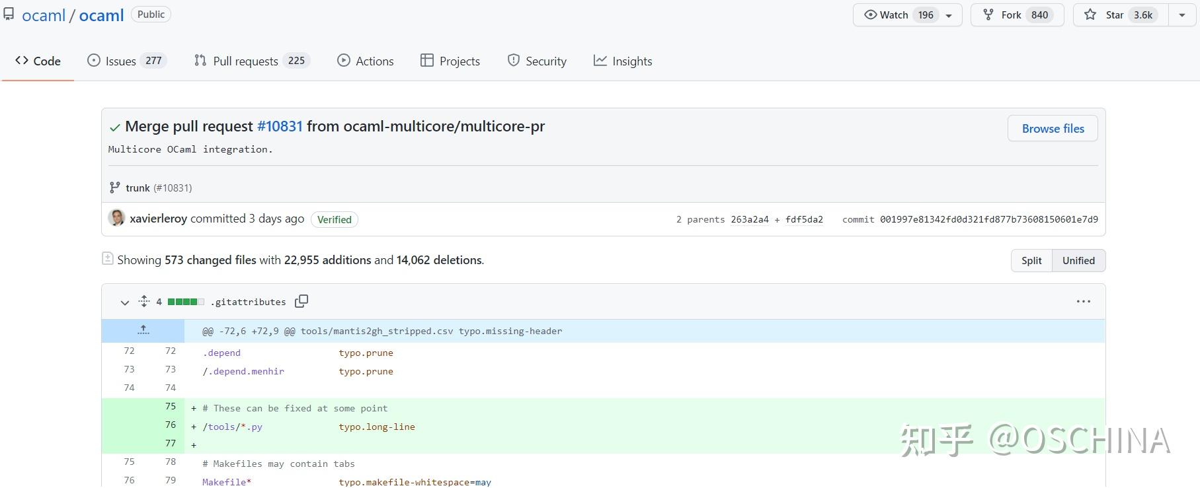Click the Watch count 196

point(926,15)
